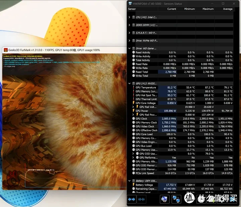Expand the S.M.A.R.T.: WD P... group
The image size is (241, 207).
130,33
